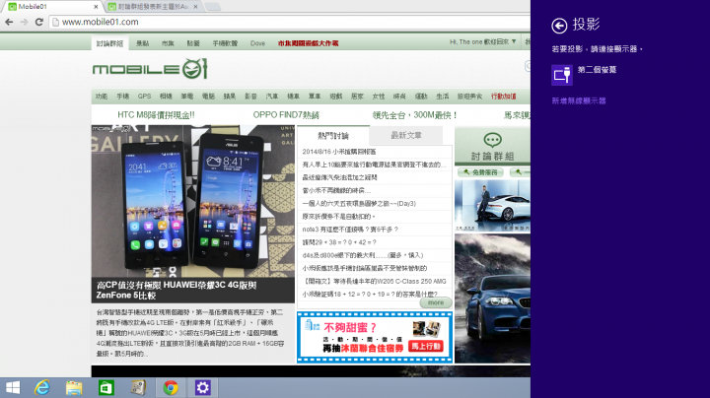Viewport: 710px width, 398px height.
Task: Click 新增無線顯示器 link
Action: click(x=579, y=100)
